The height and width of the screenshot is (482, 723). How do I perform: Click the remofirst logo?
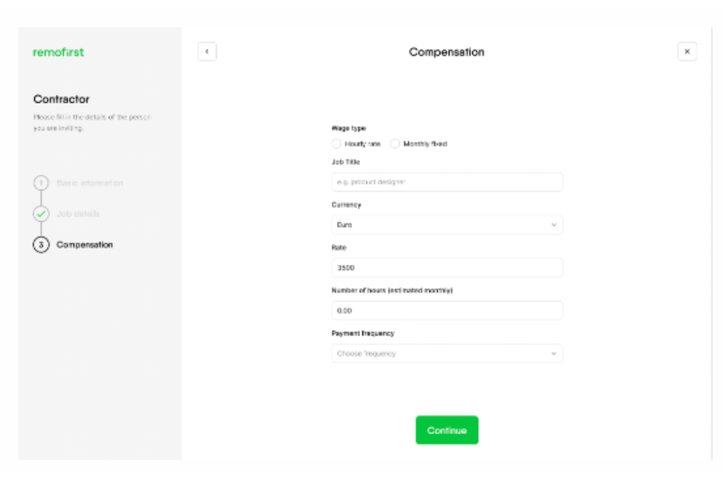(58, 52)
